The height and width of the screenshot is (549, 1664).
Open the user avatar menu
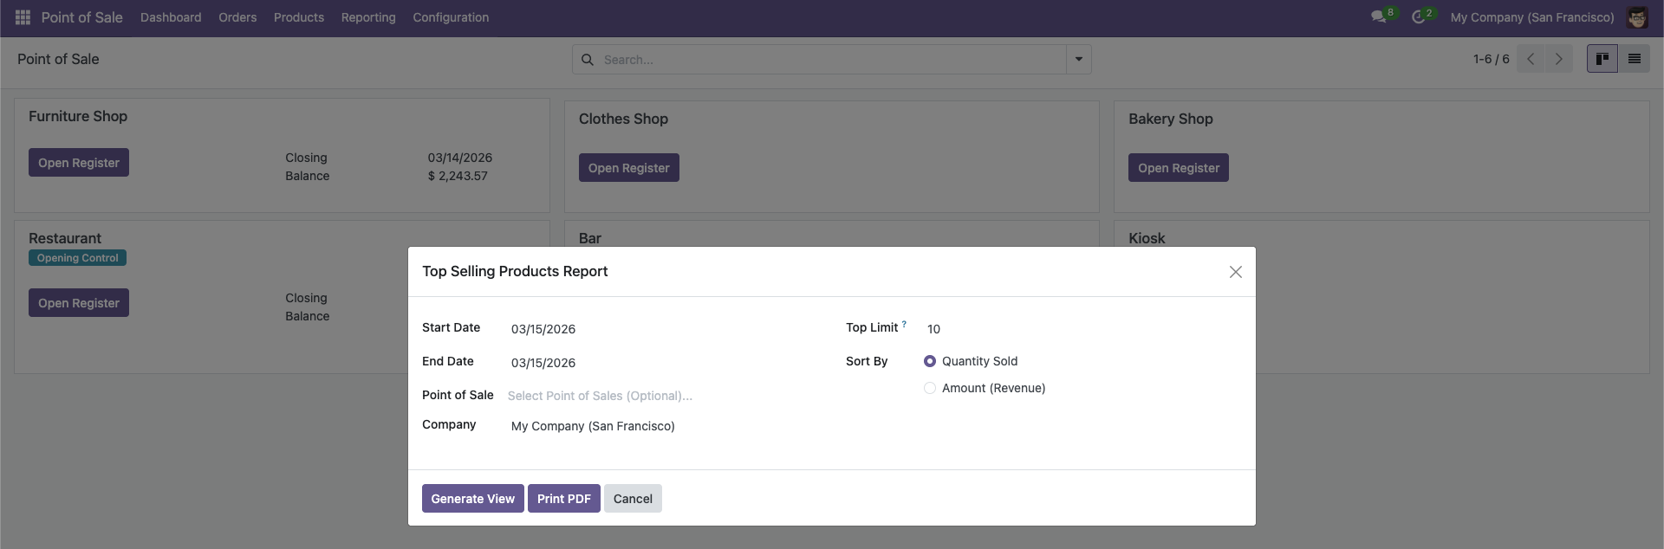(x=1637, y=17)
